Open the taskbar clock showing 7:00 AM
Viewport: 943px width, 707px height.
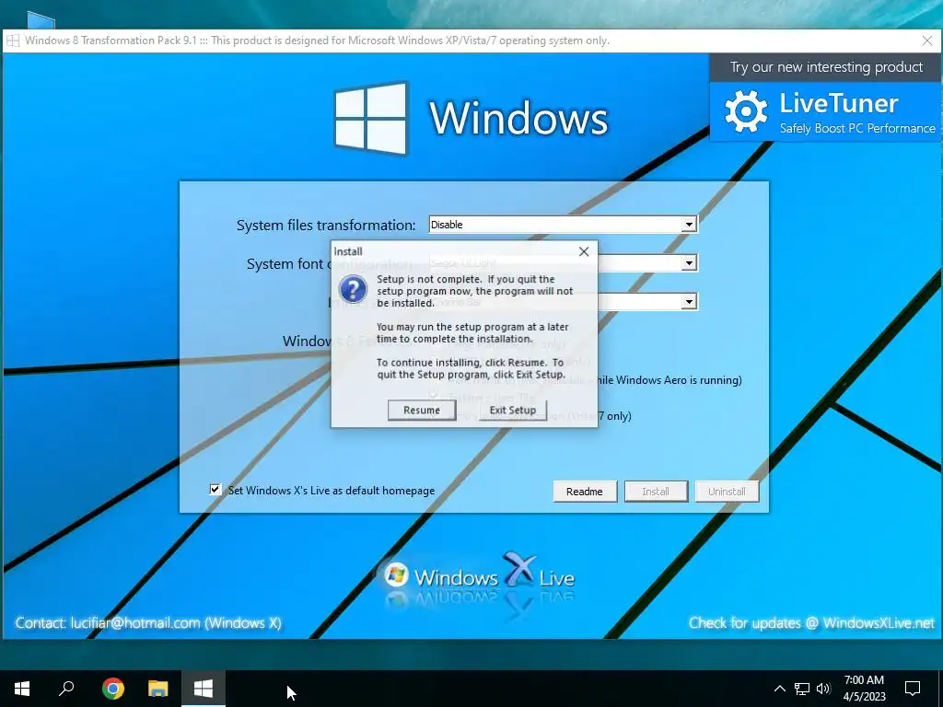pos(864,689)
